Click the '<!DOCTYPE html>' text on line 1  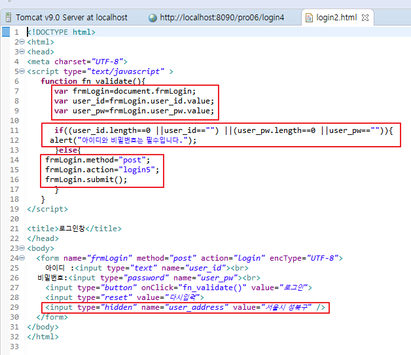coord(61,32)
